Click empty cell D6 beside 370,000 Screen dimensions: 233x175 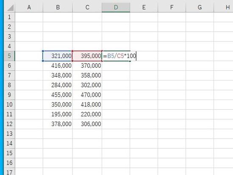tap(116, 66)
